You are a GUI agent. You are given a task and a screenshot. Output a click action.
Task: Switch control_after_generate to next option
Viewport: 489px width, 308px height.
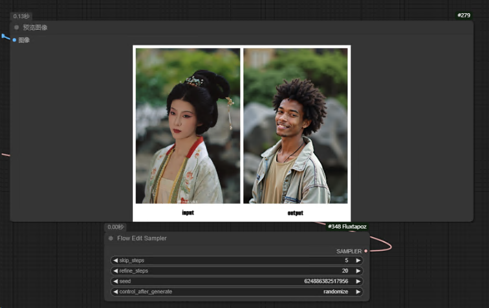(358, 292)
